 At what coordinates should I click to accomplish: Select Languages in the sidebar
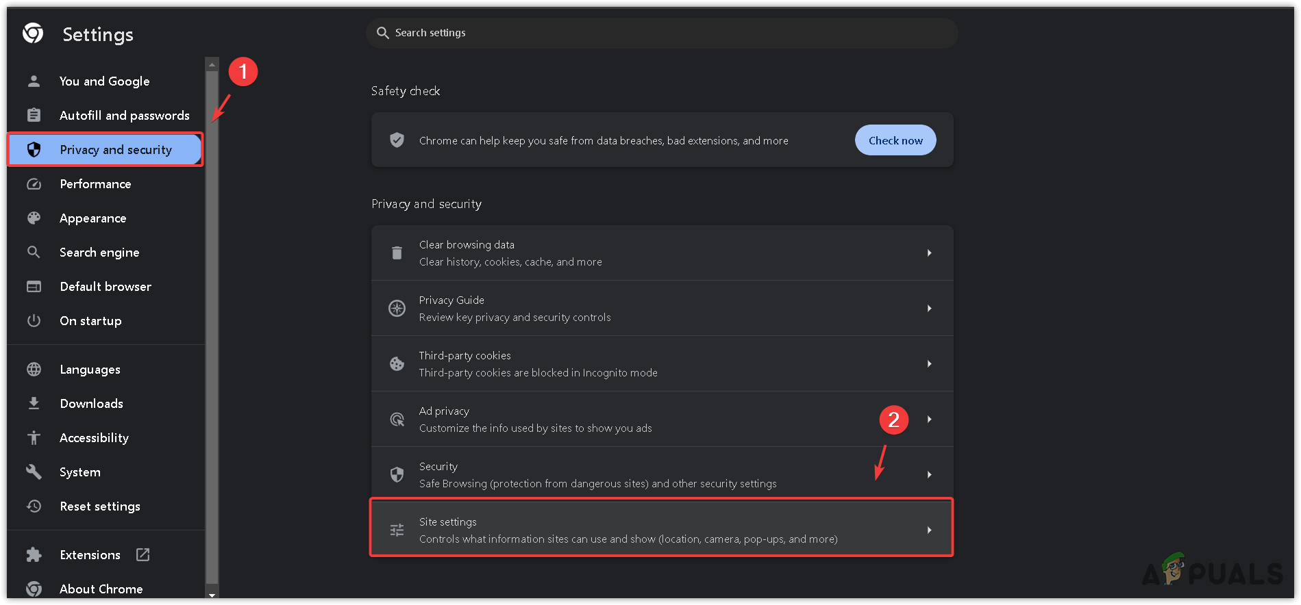pyautogui.click(x=90, y=370)
